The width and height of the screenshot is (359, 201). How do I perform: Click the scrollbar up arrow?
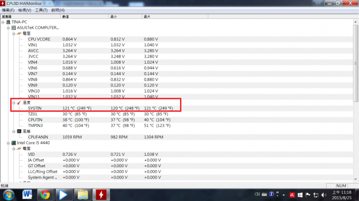[x=356, y=22]
